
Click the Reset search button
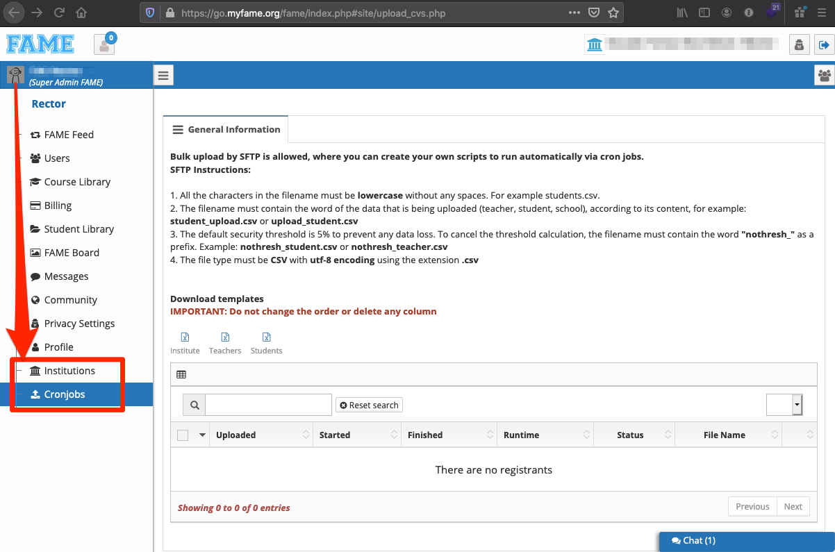[x=369, y=405]
